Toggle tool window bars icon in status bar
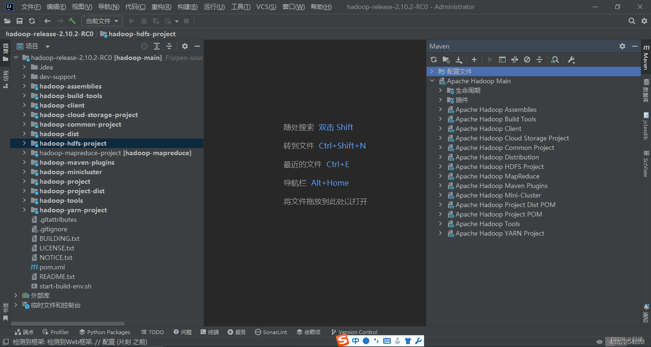Screen dimensions: 651x347 point(5,342)
